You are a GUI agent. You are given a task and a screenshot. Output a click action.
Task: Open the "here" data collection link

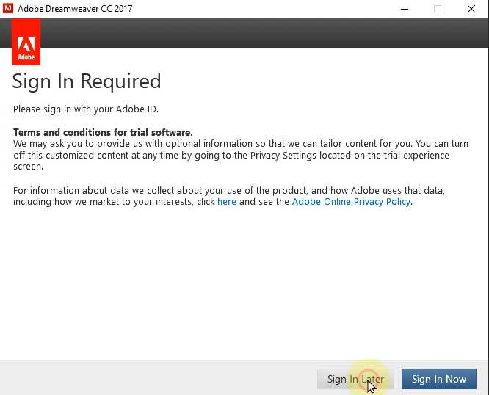(227, 202)
